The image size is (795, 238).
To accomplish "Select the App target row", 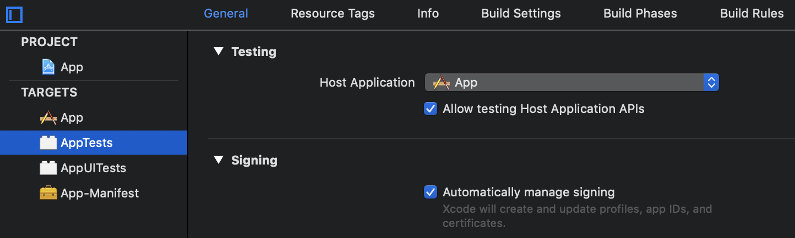I will (x=94, y=117).
